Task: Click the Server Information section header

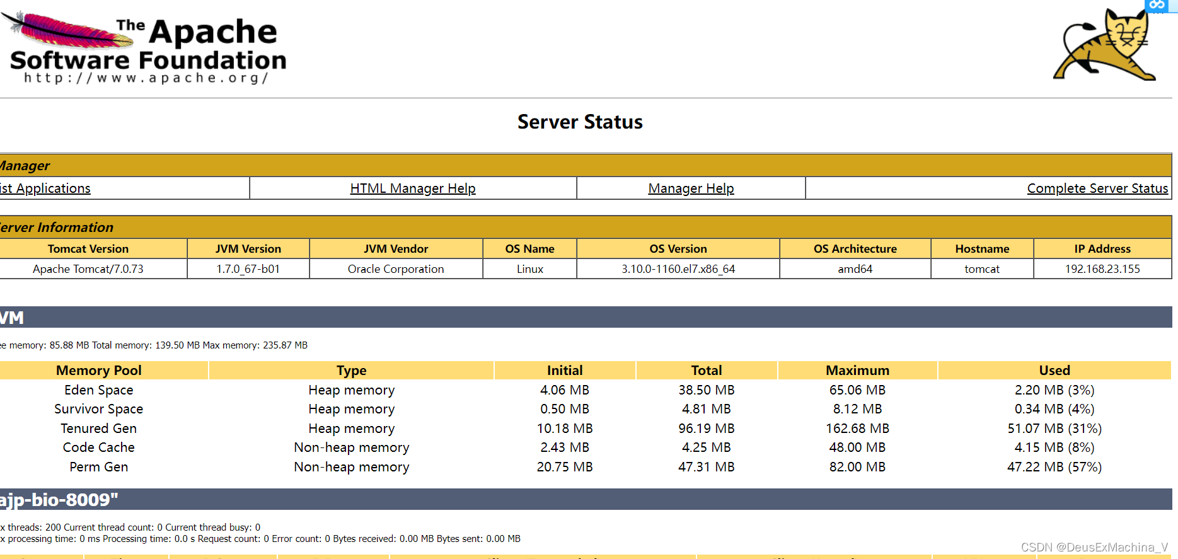Action: click(x=586, y=228)
